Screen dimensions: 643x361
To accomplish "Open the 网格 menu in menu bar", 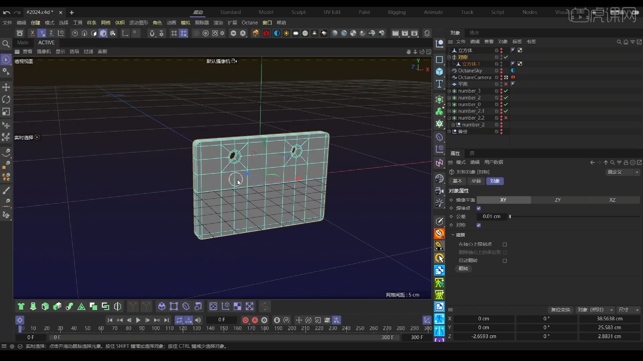I will (105, 23).
